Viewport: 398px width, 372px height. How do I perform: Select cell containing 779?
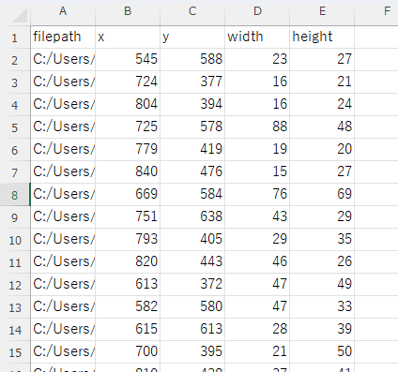click(128, 150)
